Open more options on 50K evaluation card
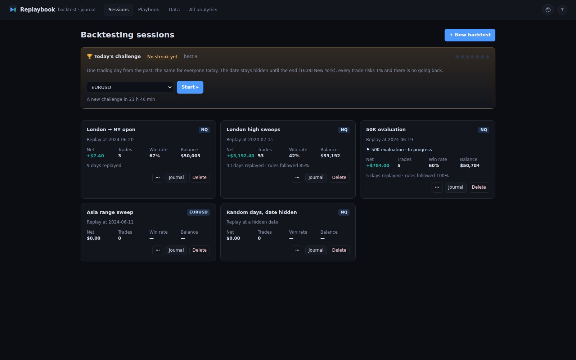The width and height of the screenshot is (576, 360). (x=437, y=187)
